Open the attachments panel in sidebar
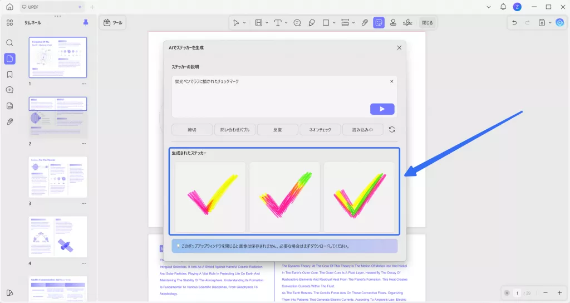Screen dimensions: 570x303 [10, 121]
